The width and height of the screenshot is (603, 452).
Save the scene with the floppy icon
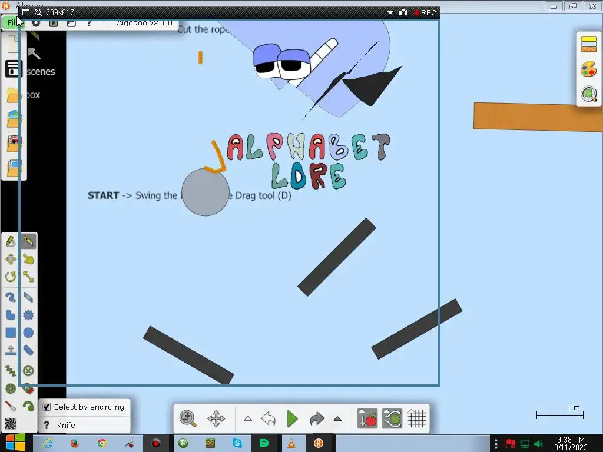tap(14, 69)
